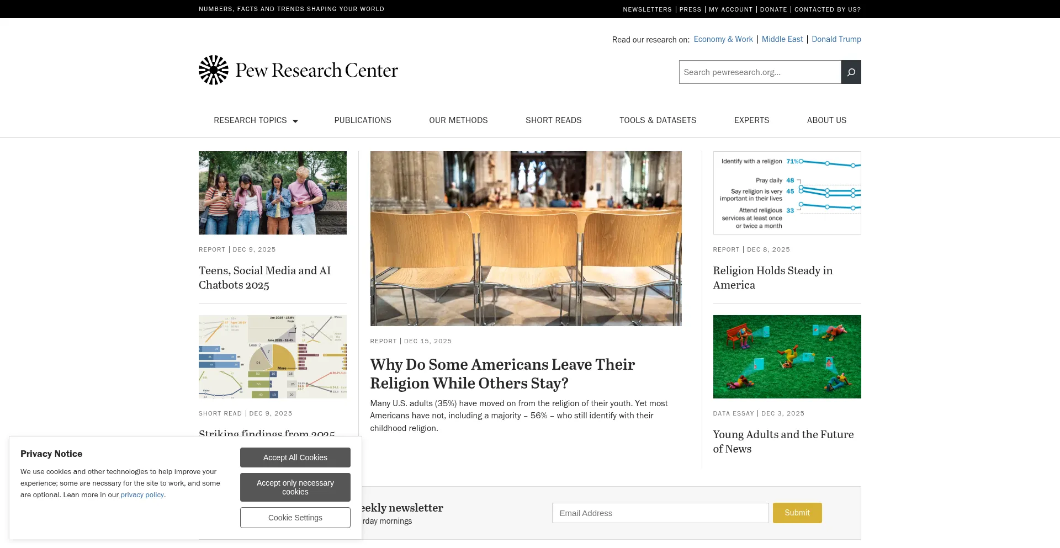This screenshot has height=548, width=1060.
Task: Click the Pew Research Center logo
Action: (298, 70)
